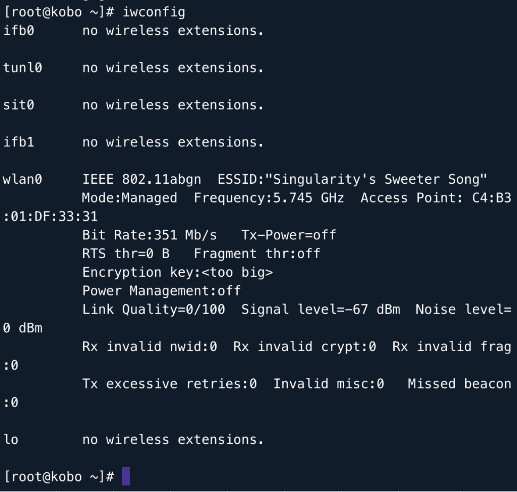This screenshot has width=517, height=492.
Task: Click the lo interface name
Action: click(11, 439)
